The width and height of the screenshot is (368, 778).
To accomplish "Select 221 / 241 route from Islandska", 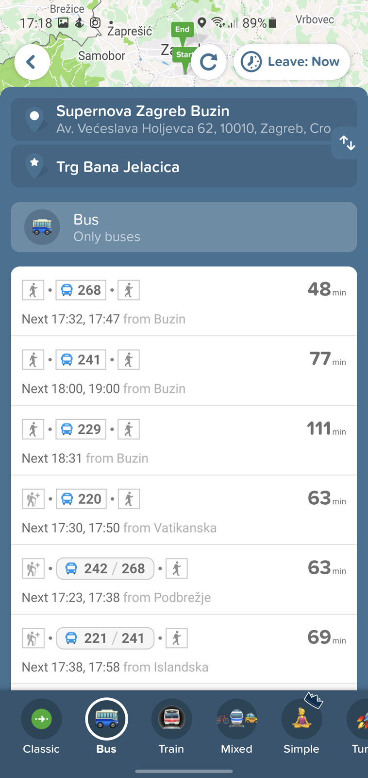I will point(184,649).
